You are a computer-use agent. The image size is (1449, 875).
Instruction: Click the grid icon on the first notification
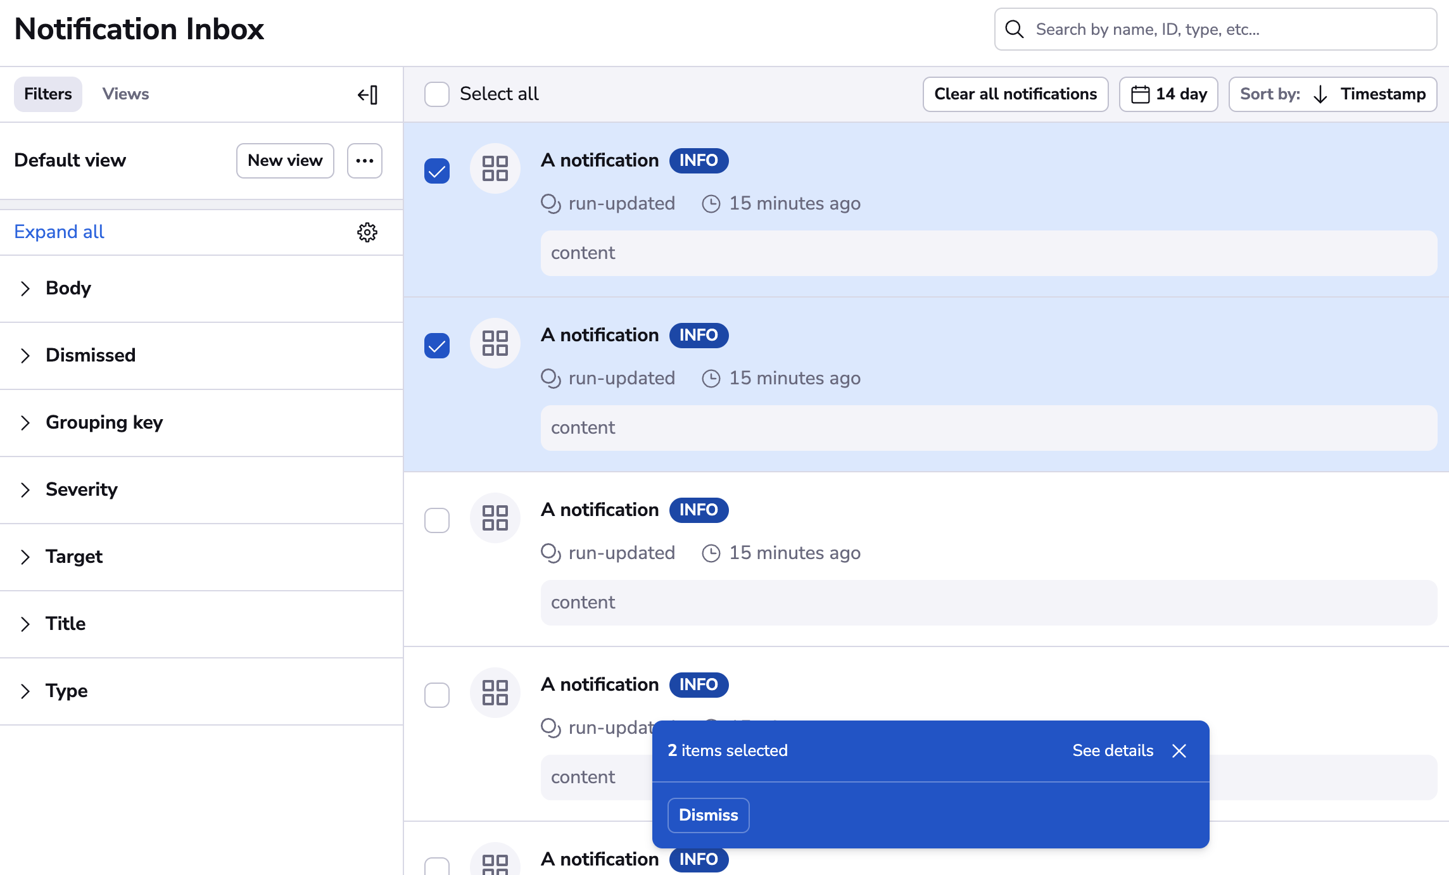click(x=495, y=168)
